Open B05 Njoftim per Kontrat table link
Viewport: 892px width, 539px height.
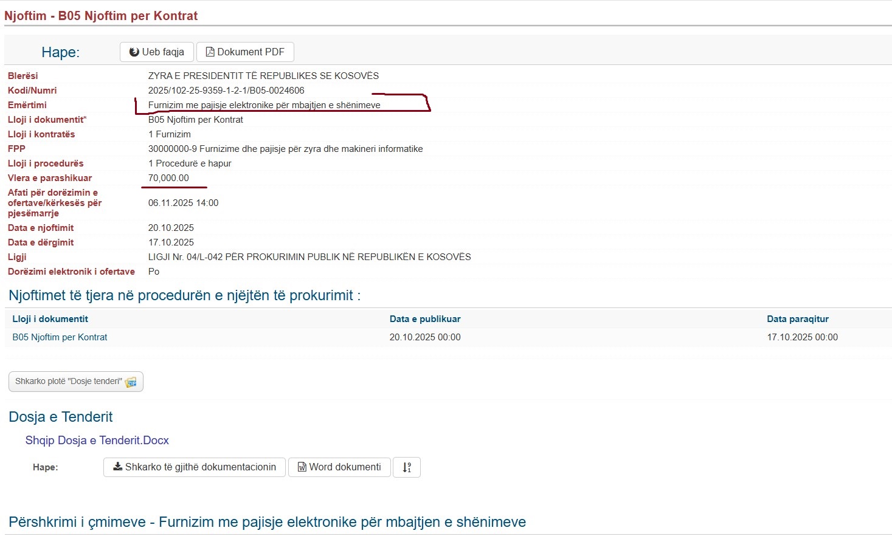point(60,337)
